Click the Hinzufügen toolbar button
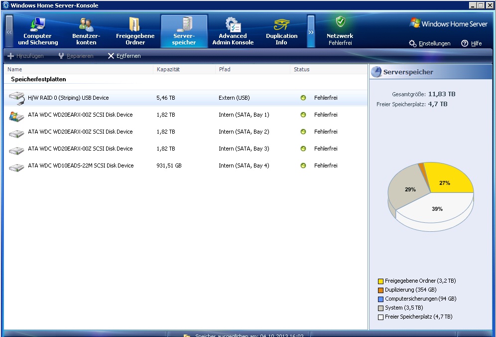This screenshot has height=337, width=496. (x=26, y=56)
